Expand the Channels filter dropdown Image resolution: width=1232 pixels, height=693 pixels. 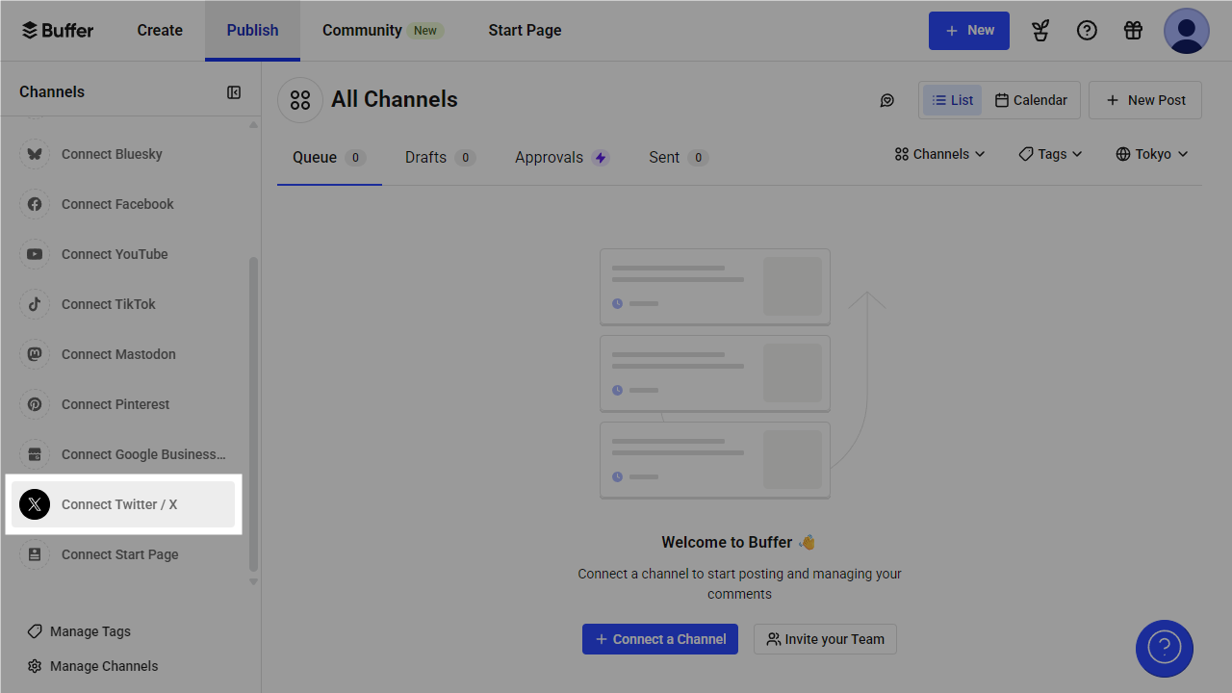(x=939, y=154)
